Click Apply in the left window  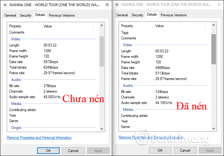point(98,150)
